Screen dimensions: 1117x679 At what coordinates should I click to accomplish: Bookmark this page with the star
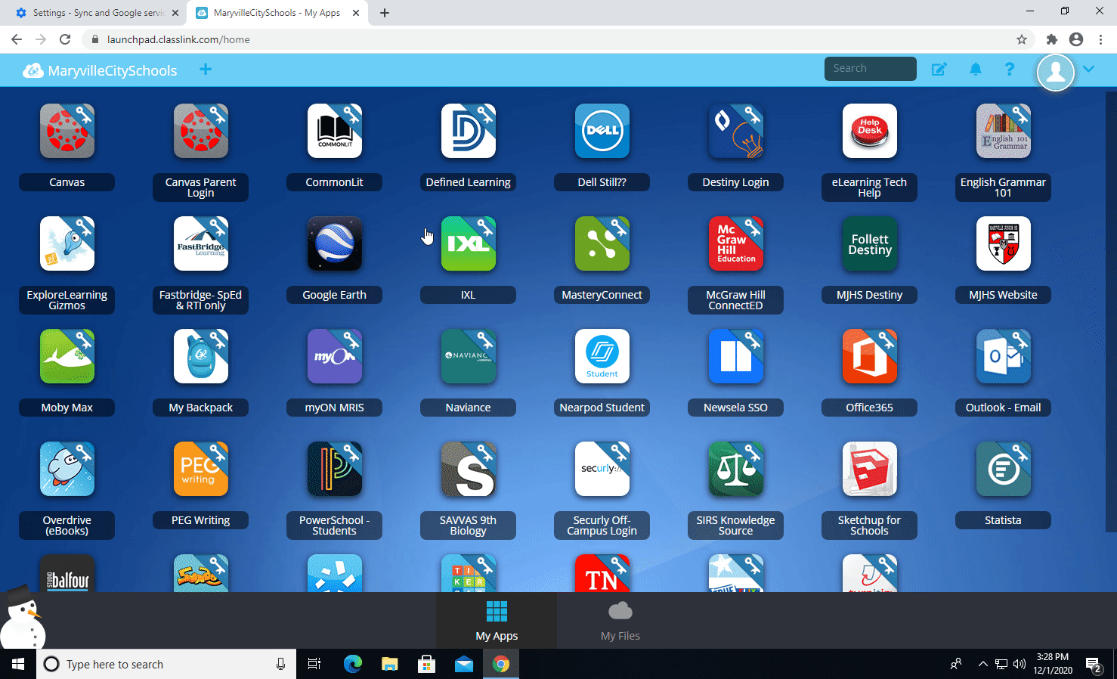tap(1022, 39)
